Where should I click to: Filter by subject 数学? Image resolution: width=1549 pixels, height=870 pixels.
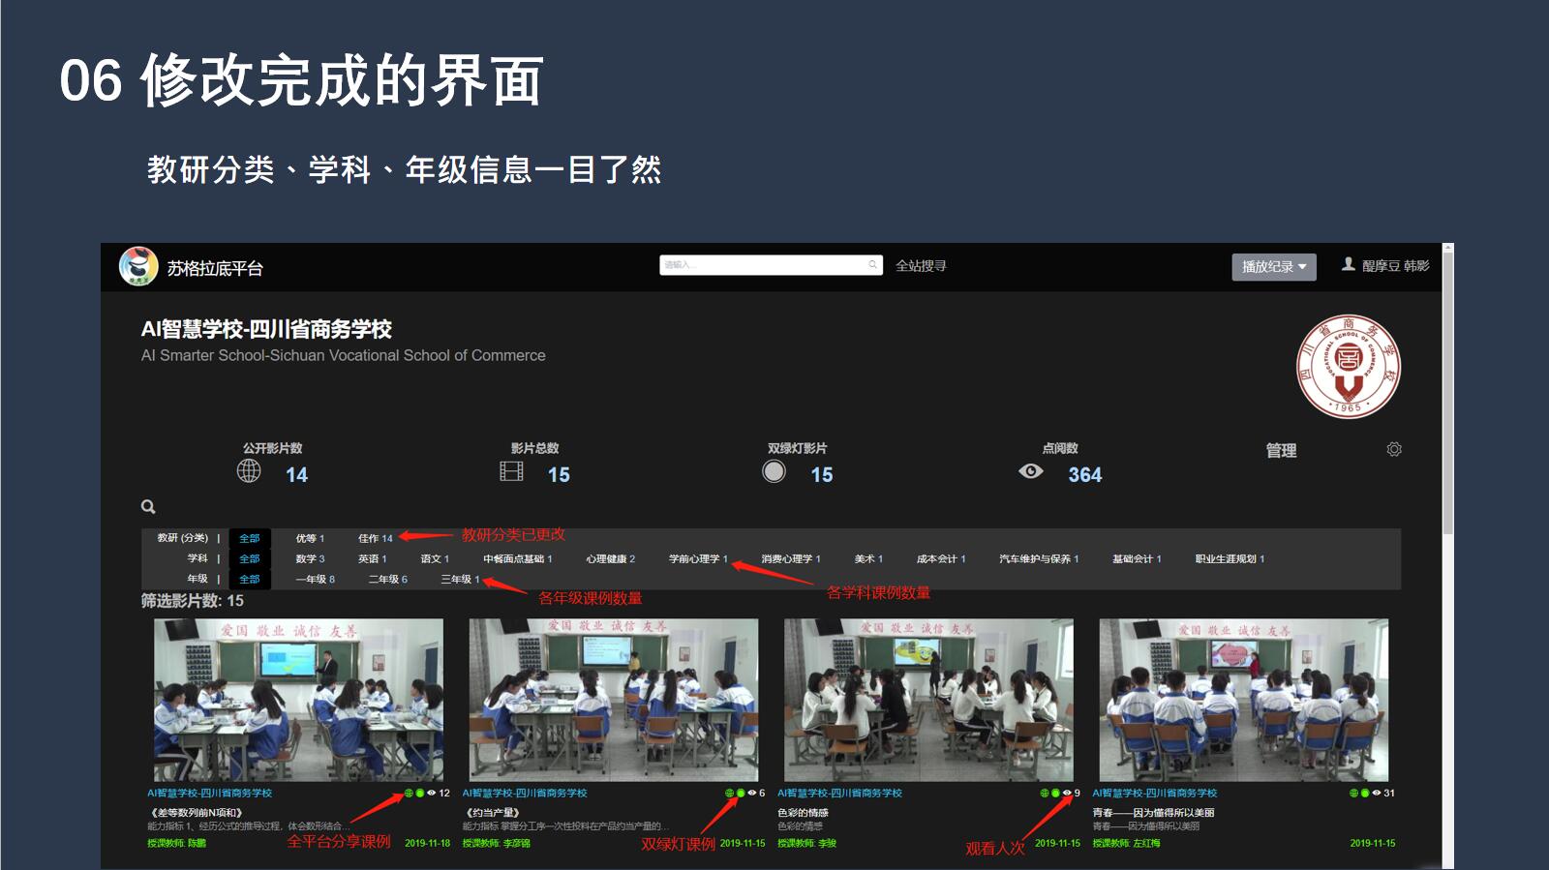click(310, 558)
